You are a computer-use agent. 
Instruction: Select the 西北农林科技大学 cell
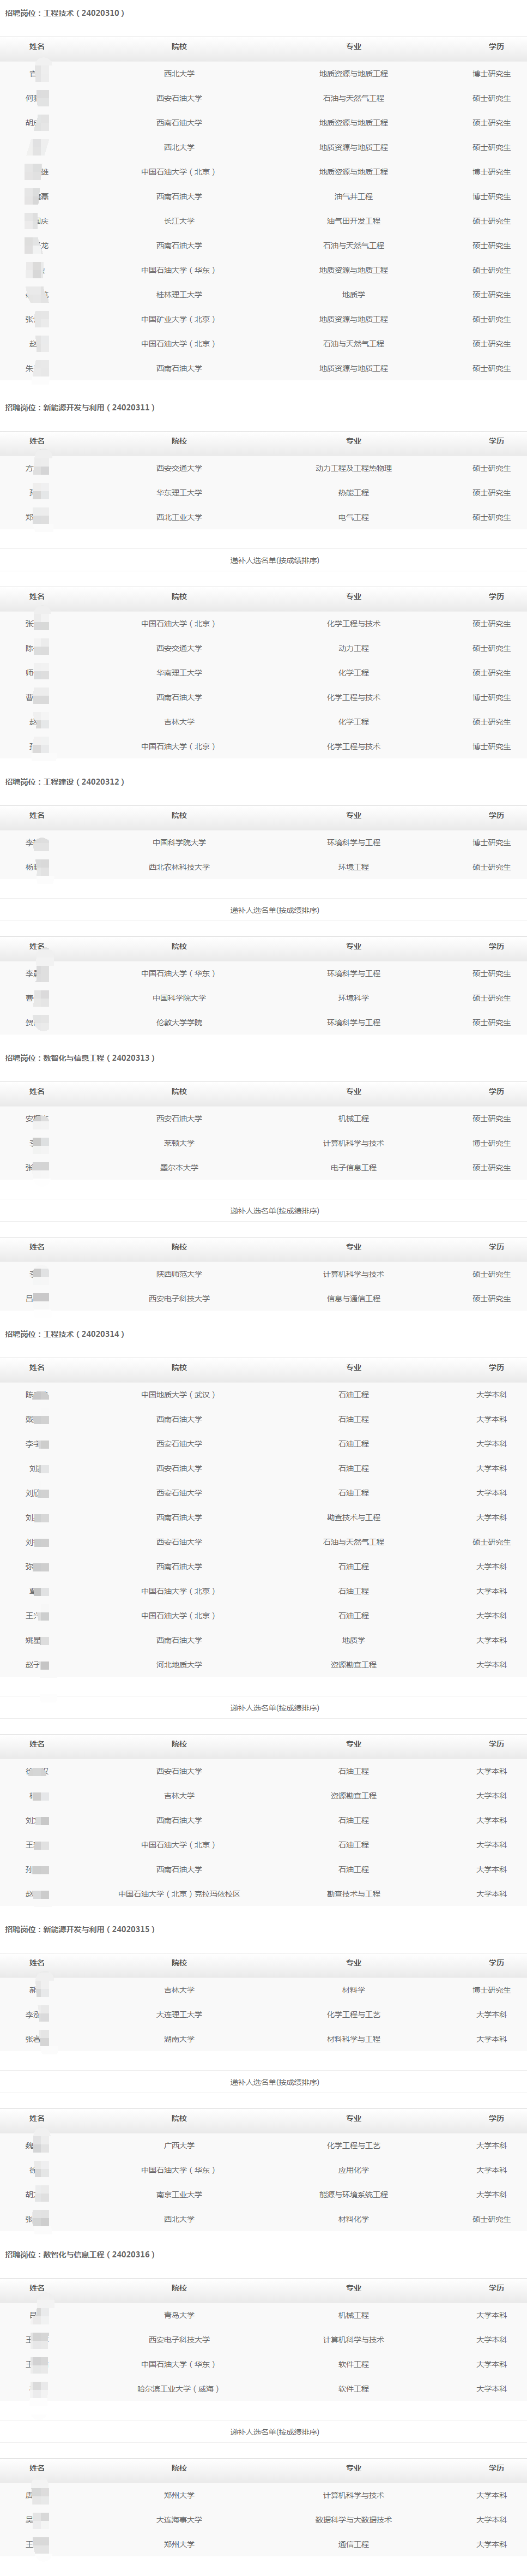click(x=179, y=867)
